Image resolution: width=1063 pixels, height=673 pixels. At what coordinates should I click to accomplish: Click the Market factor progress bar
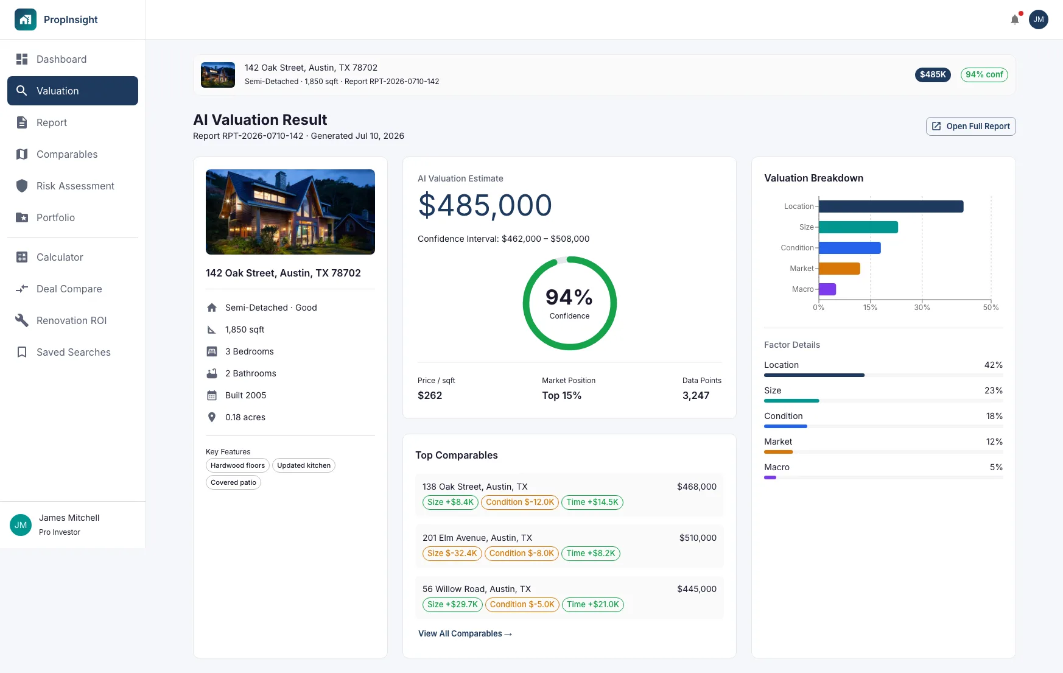pos(883,452)
